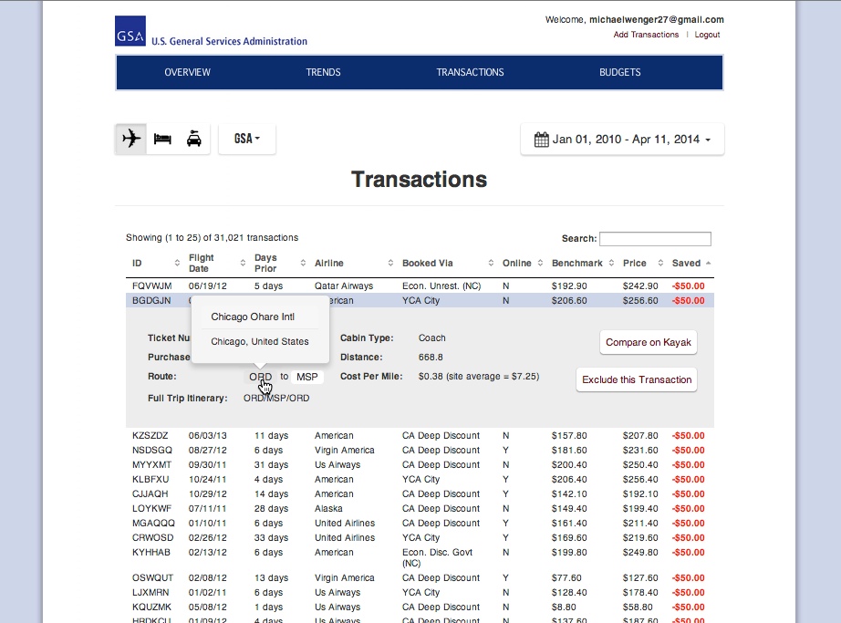Image resolution: width=841 pixels, height=623 pixels.
Task: Expand transaction row KQUZMK
Action: [420, 607]
